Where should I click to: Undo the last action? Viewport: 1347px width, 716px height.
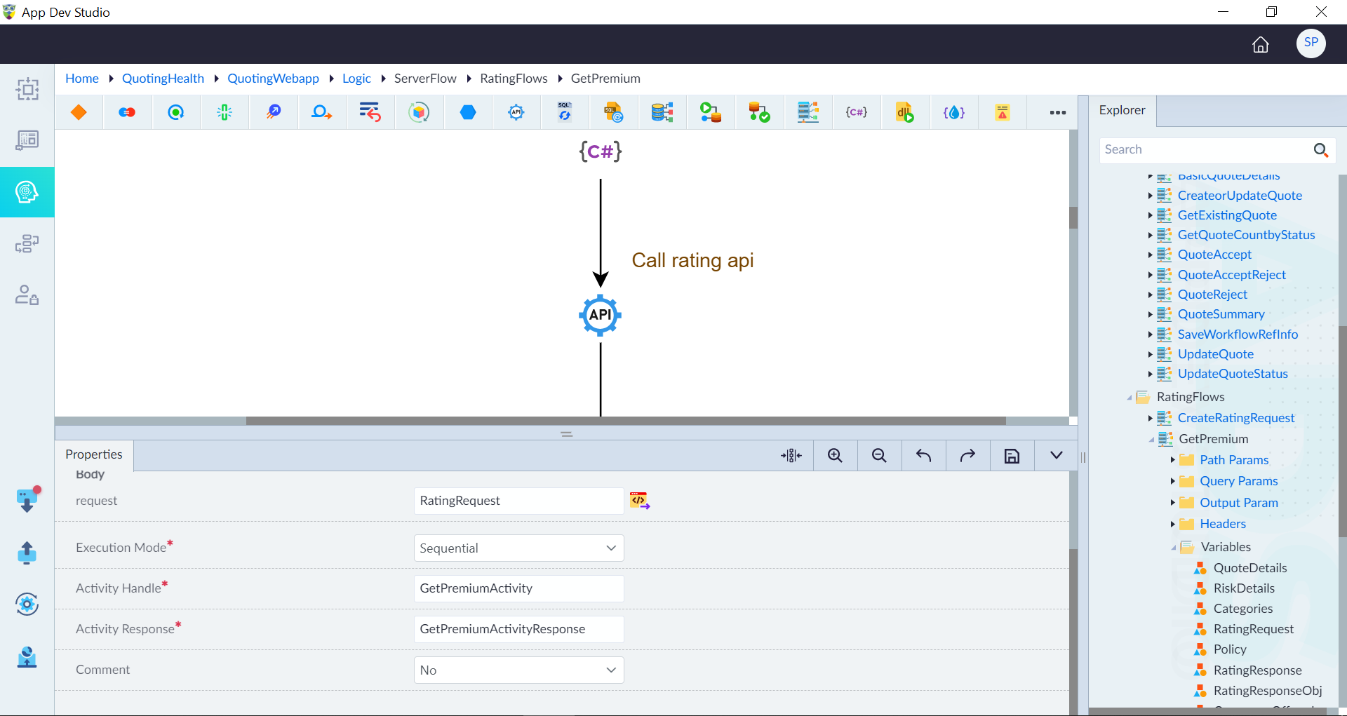pyautogui.click(x=923, y=456)
